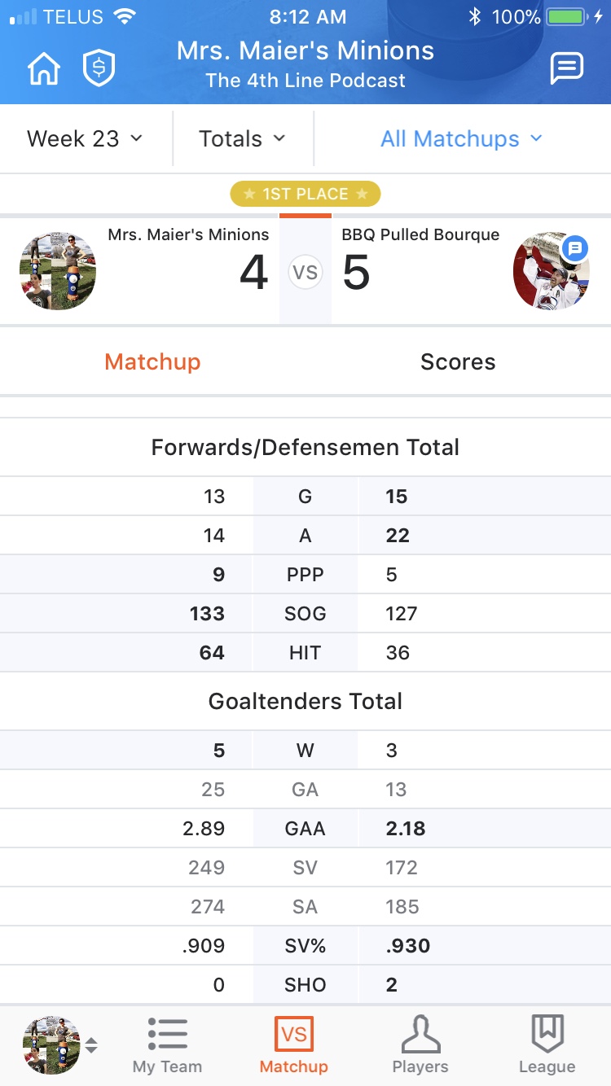Screen dimensions: 611x1086
Task: Expand the Week 23 dropdown
Action: point(85,138)
